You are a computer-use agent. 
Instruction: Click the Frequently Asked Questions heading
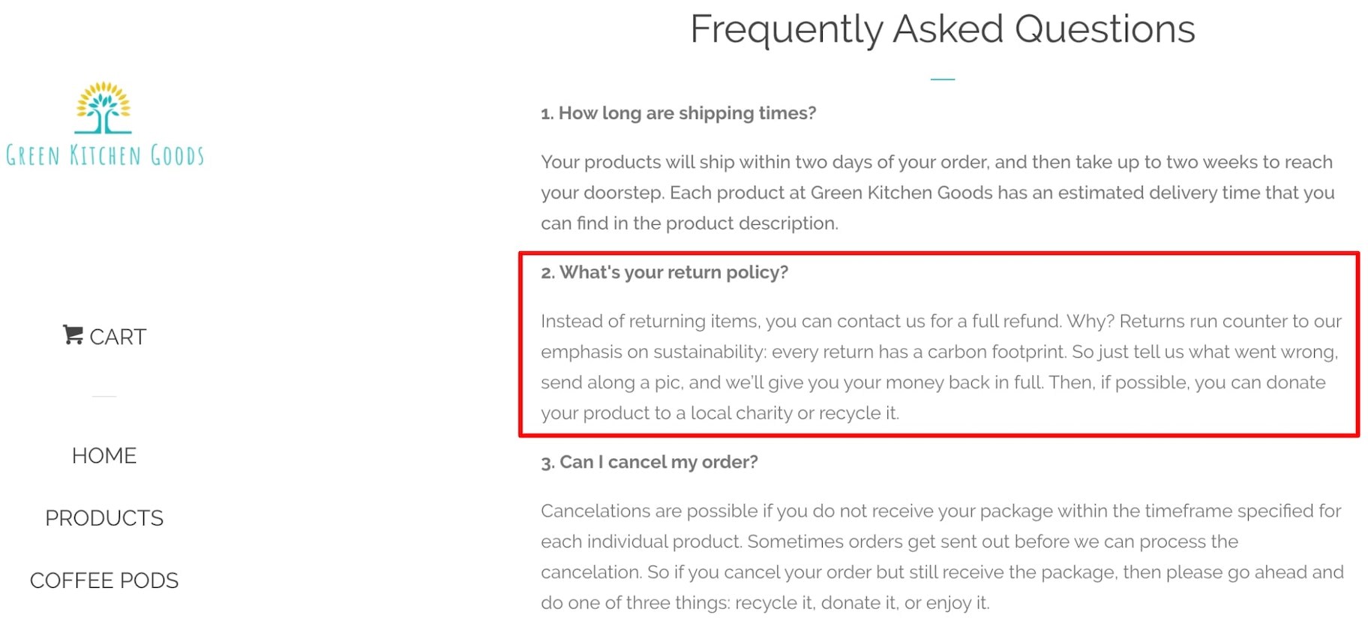942,29
